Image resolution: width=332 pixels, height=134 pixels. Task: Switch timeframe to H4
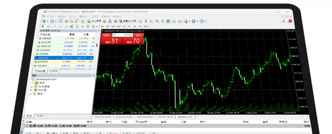(129, 27)
